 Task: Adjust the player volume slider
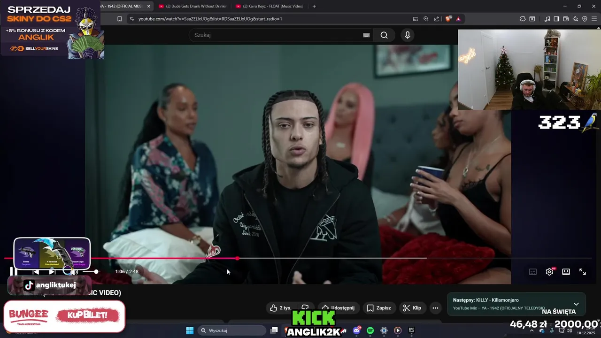90,272
